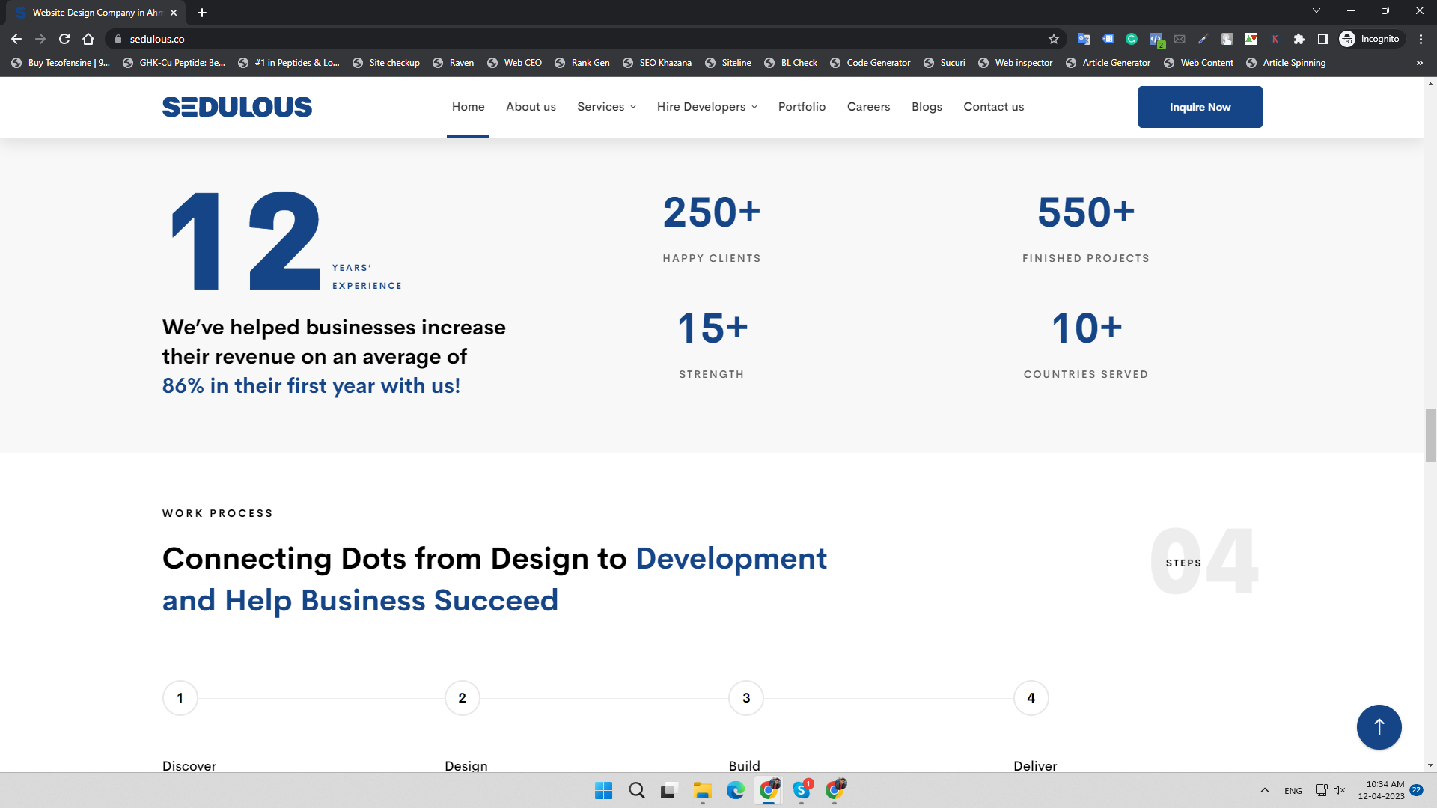Open the red K extension icon

(1275, 39)
